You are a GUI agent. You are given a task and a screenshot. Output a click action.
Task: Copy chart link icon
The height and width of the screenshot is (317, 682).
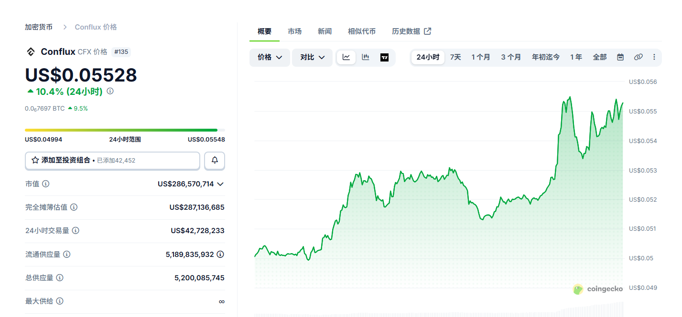[638, 57]
